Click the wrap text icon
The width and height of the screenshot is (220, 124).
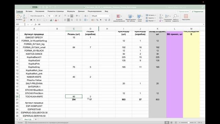click(86, 16)
